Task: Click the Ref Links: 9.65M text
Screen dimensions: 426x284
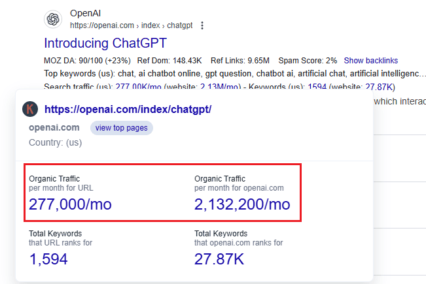Action: tap(240, 61)
